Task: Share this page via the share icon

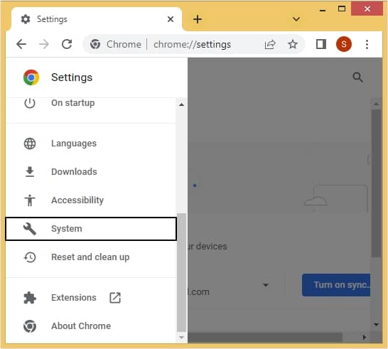Action: coord(270,45)
